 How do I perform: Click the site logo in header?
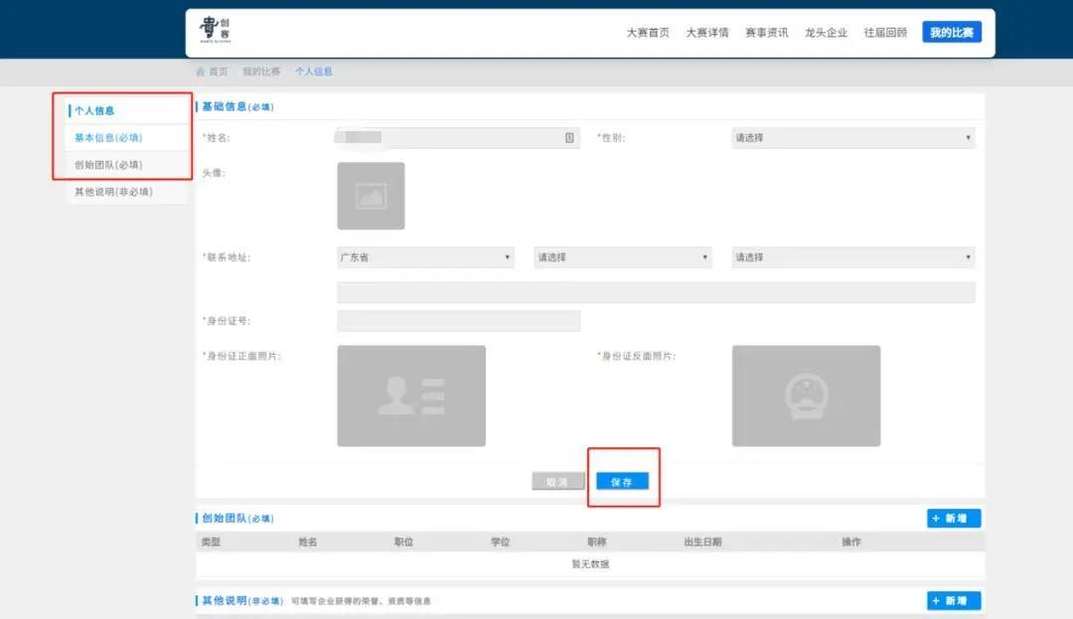tap(215, 32)
